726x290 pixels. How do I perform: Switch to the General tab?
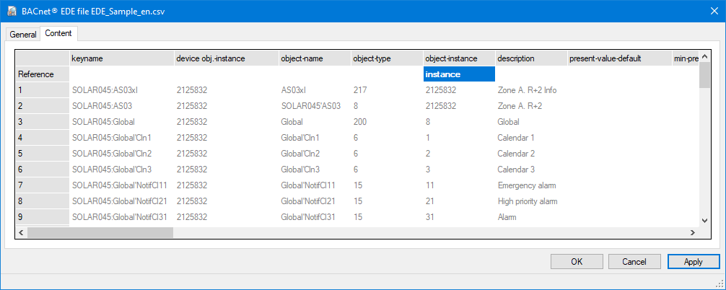pos(23,34)
